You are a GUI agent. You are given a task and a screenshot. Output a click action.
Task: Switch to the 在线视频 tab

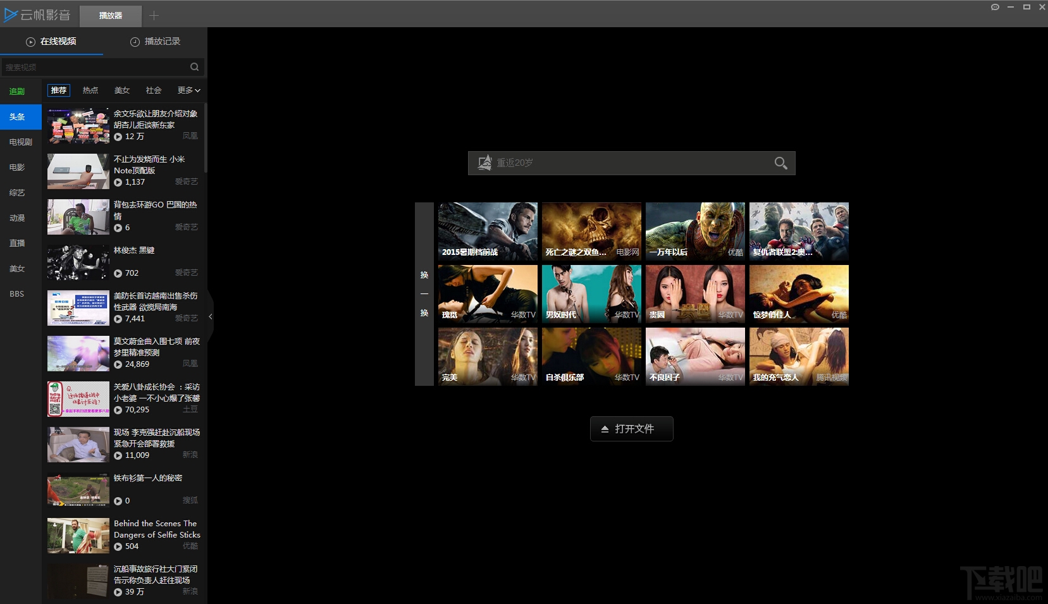[51, 41]
